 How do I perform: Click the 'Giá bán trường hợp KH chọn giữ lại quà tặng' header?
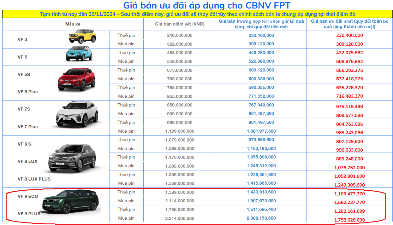[x=261, y=24]
